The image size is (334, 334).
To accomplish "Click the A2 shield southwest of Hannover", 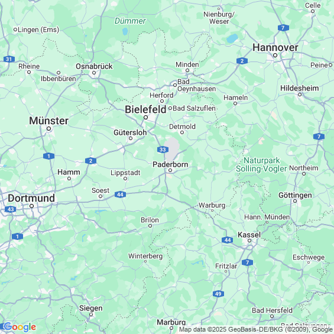I will [x=242, y=61].
